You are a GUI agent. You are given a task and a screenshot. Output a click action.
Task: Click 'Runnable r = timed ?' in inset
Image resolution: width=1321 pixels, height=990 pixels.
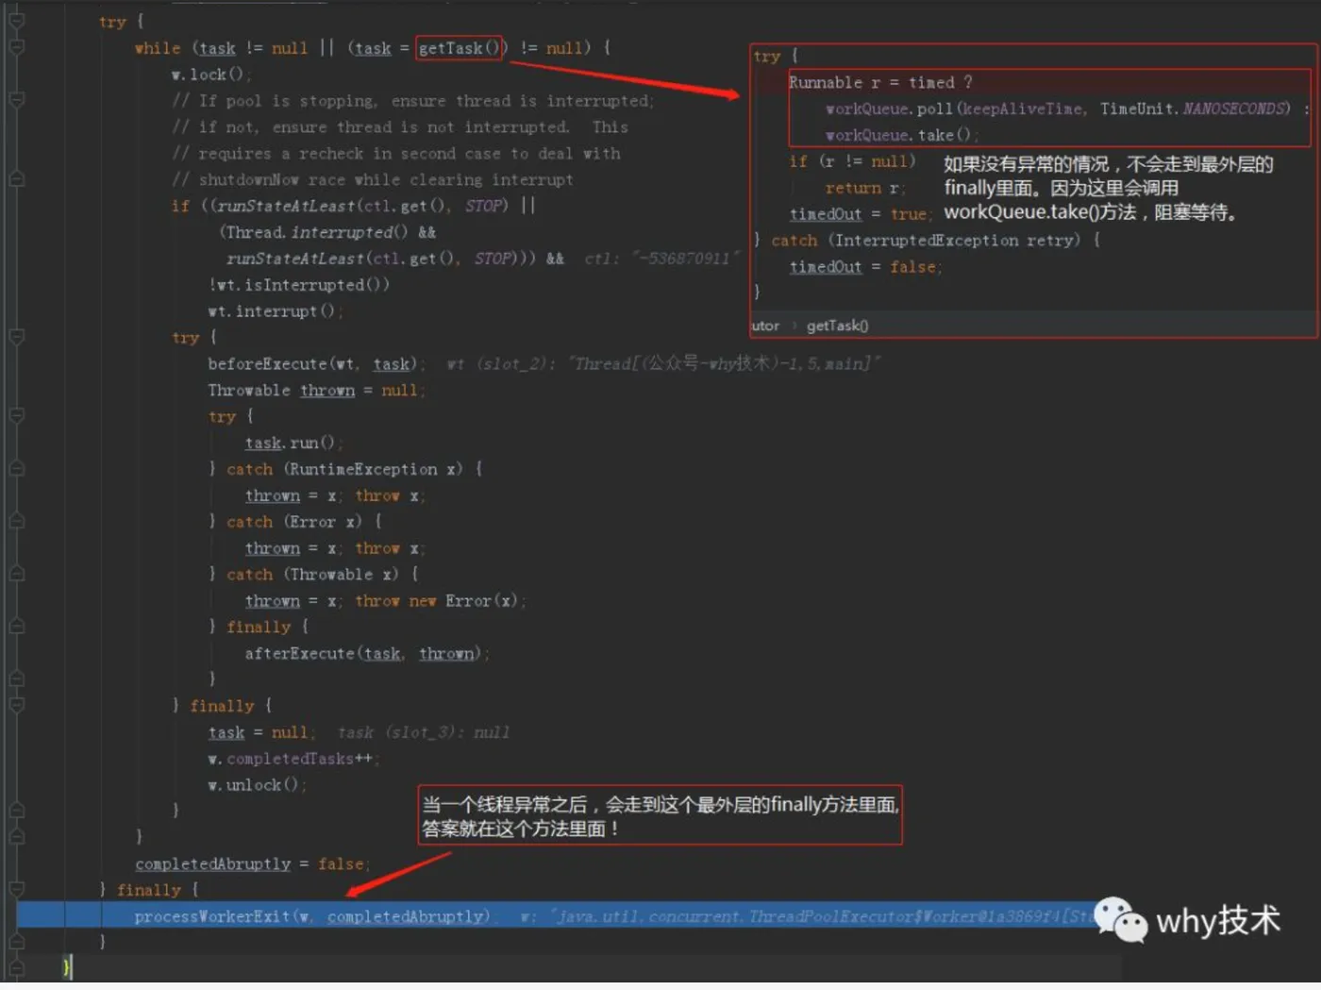click(x=880, y=82)
